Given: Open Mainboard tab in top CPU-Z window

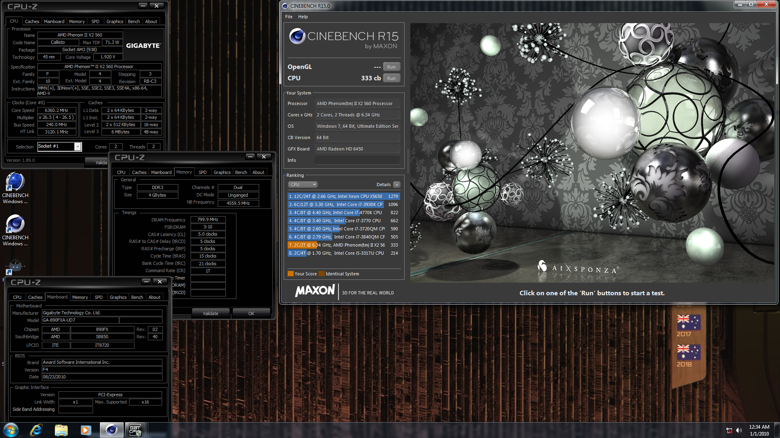Looking at the screenshot, I should point(54,21).
